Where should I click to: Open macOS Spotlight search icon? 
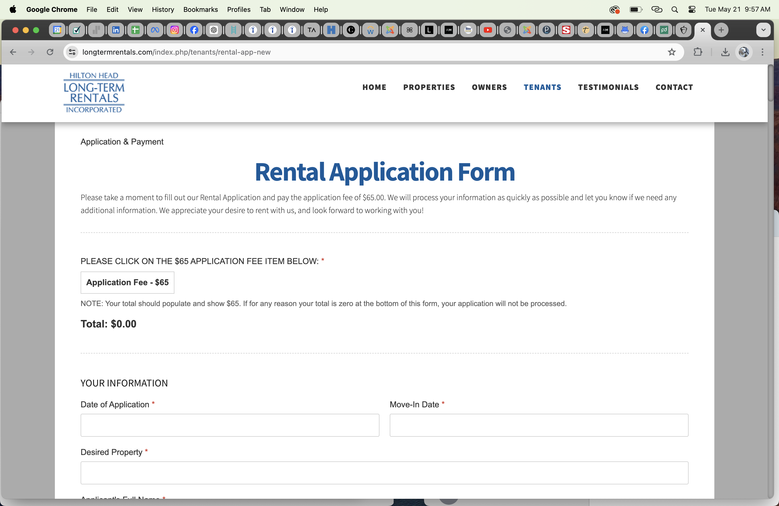click(x=675, y=10)
